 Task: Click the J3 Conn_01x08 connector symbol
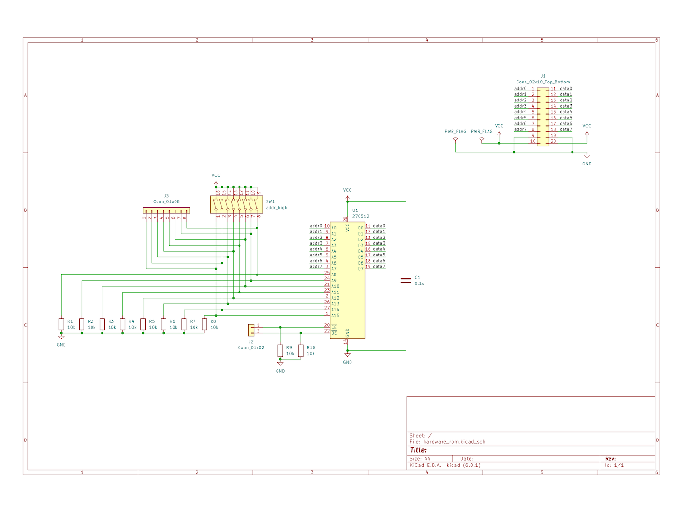coord(166,210)
